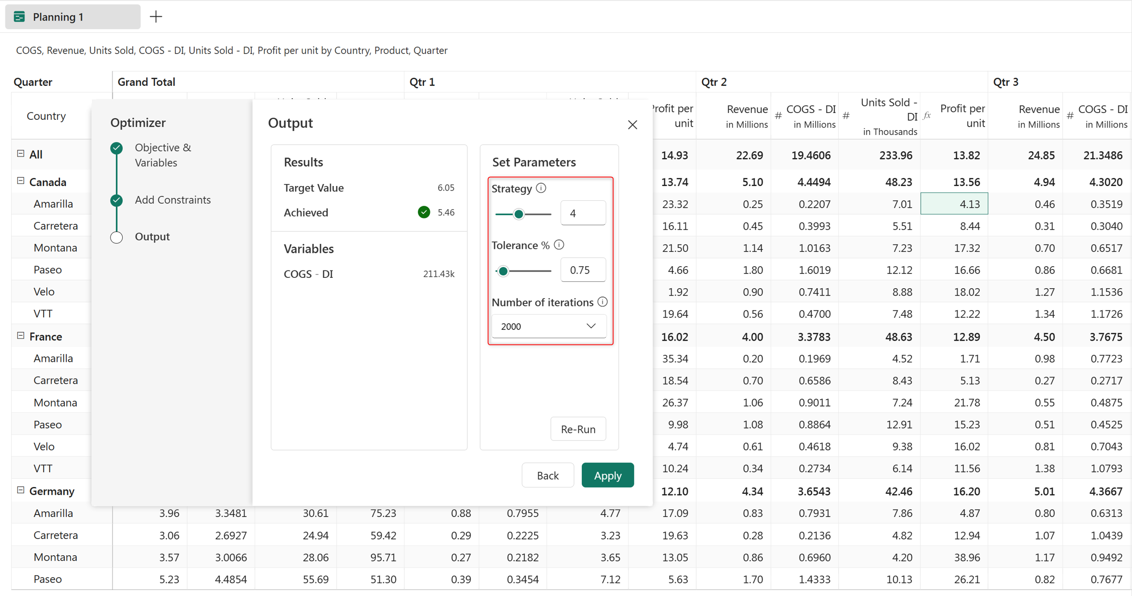The width and height of the screenshot is (1132, 596).
Task: Click the hash icon beside Qtr 2 COGS - DI
Action: click(778, 116)
